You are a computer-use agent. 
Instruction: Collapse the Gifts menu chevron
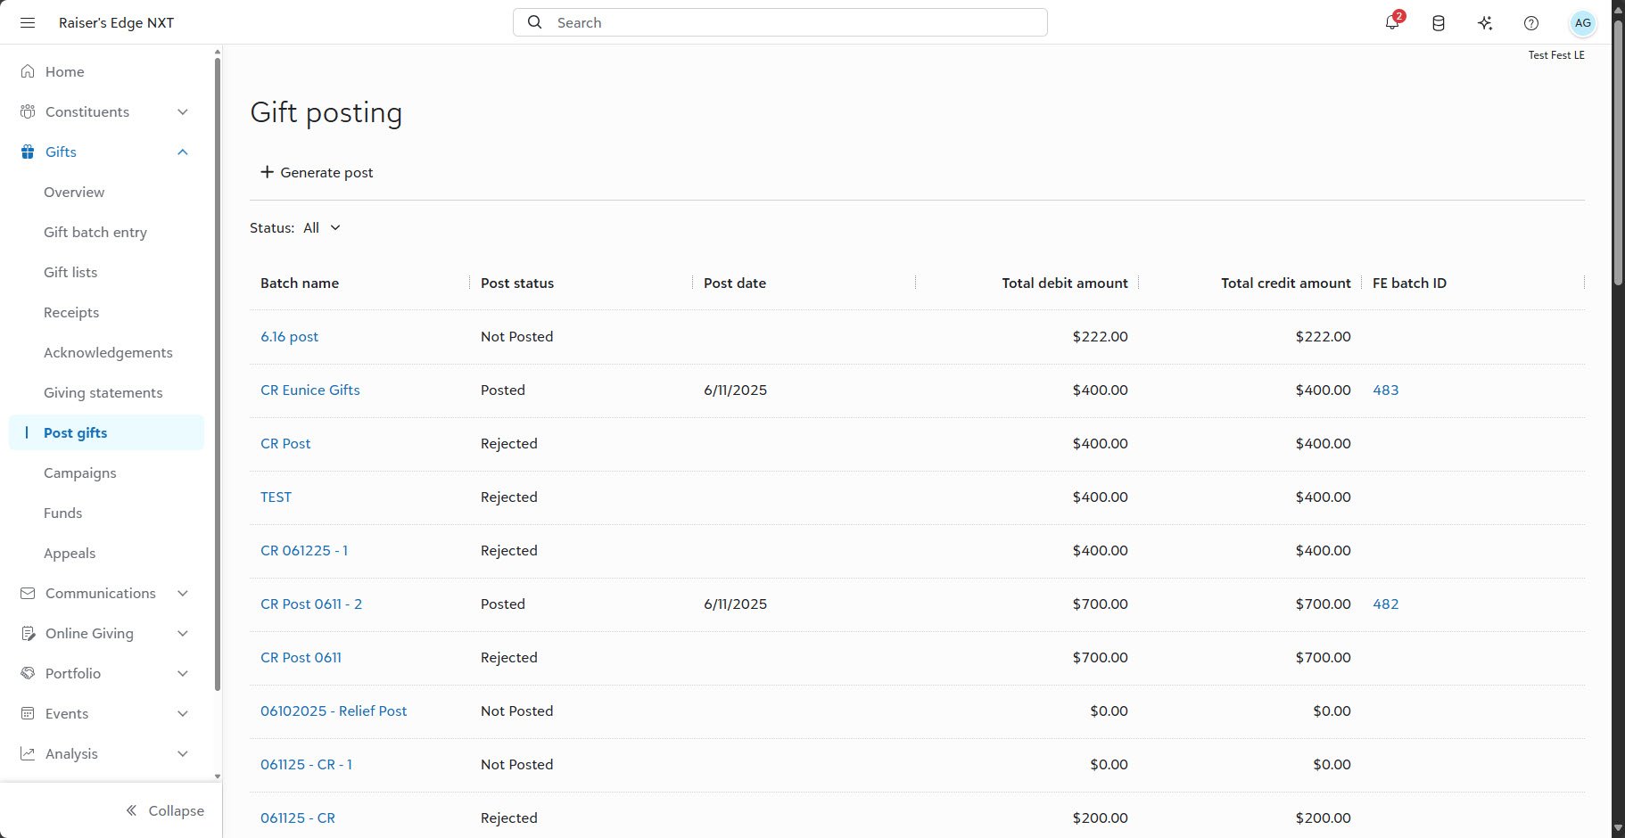pos(183,152)
